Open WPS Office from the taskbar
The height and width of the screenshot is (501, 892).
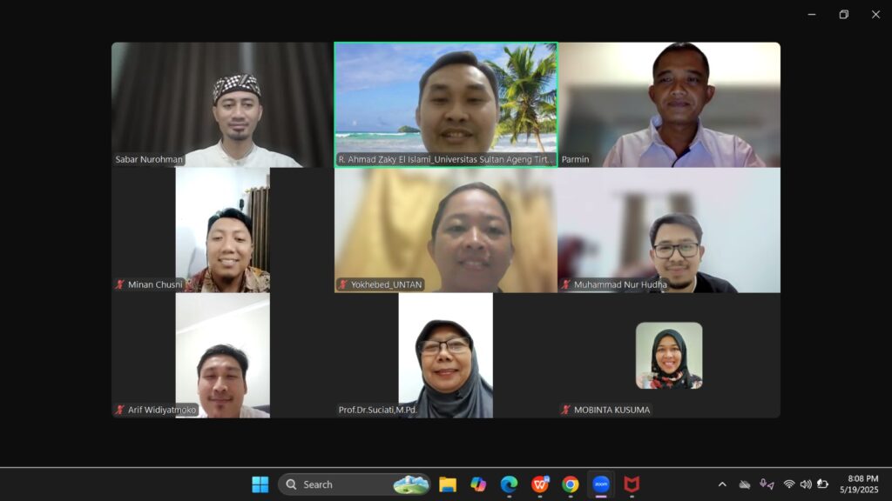[x=540, y=484]
